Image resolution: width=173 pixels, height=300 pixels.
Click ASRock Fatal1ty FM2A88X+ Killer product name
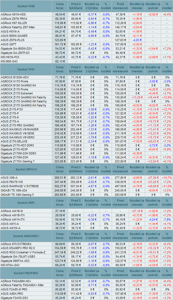tap(22, 285)
